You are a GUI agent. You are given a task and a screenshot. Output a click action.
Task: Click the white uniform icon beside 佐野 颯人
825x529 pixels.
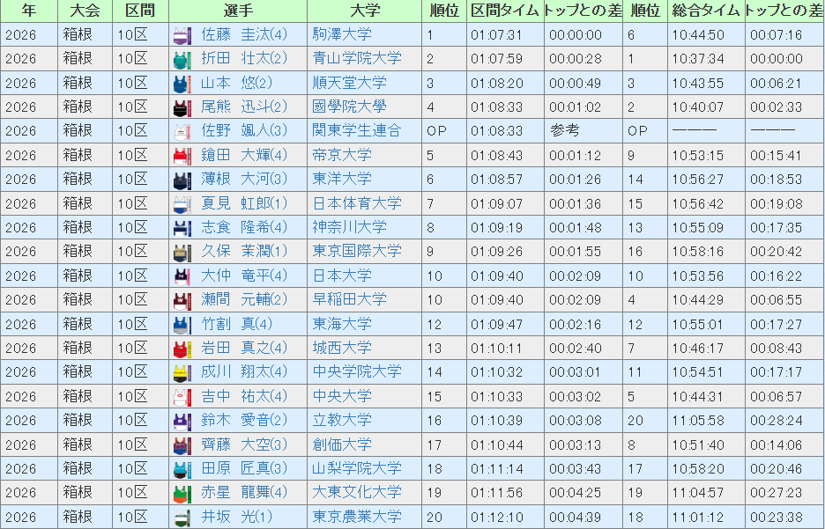[x=182, y=131]
